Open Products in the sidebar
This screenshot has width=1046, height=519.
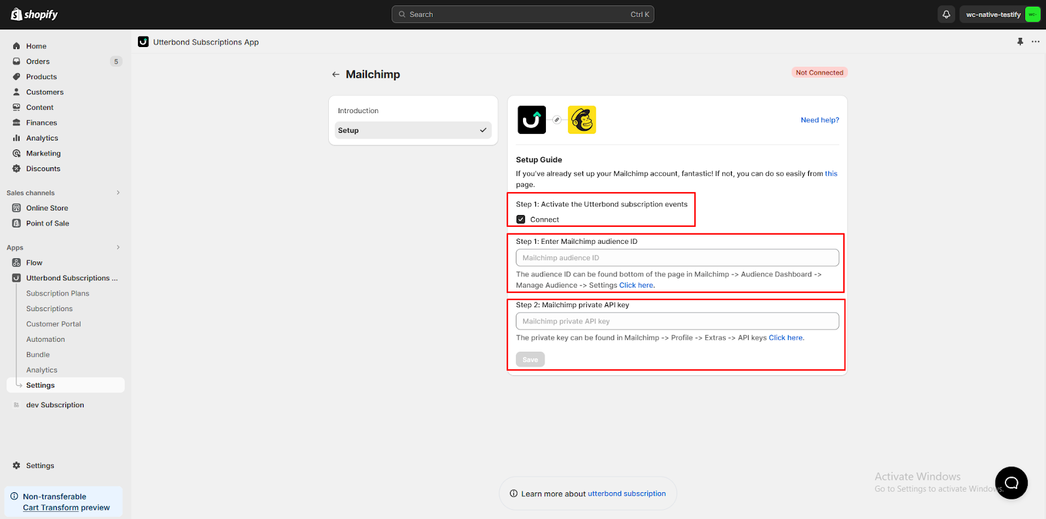click(x=41, y=77)
